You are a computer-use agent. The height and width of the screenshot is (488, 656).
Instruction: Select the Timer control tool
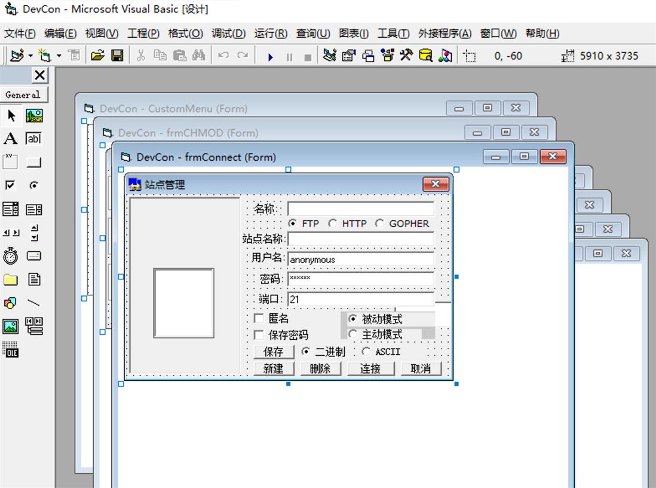click(11, 255)
